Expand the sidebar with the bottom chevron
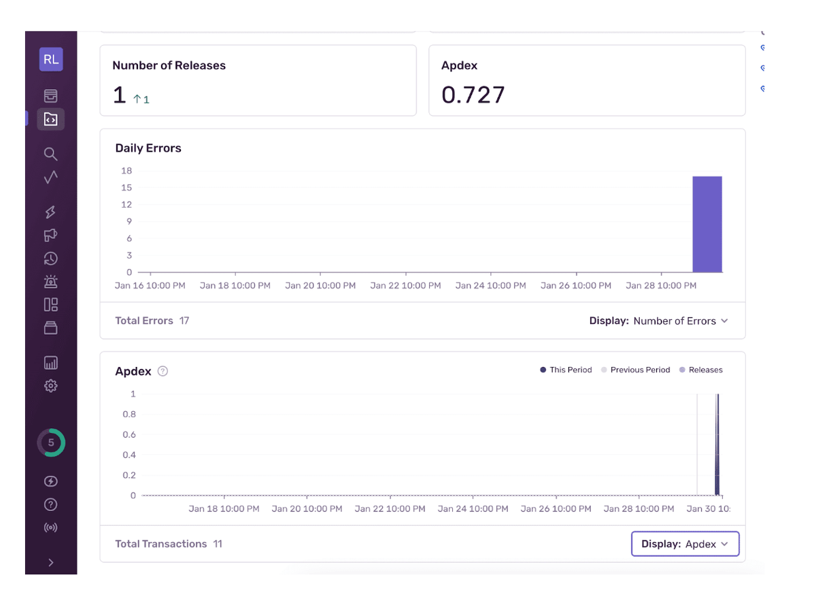 pos(51,562)
